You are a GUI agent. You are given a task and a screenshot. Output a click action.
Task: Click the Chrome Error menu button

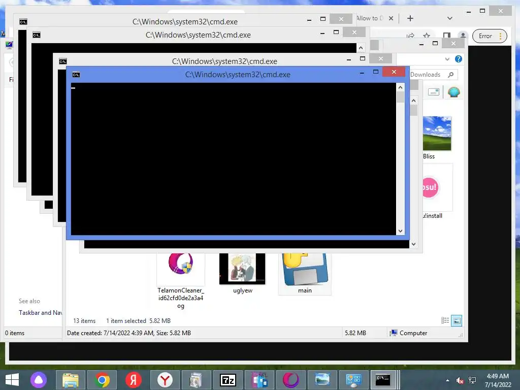pyautogui.click(x=490, y=36)
